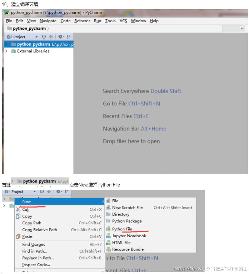This screenshot has width=249, height=274.
Task: Select Jupyter Notebook in submenu
Action: [150, 236]
